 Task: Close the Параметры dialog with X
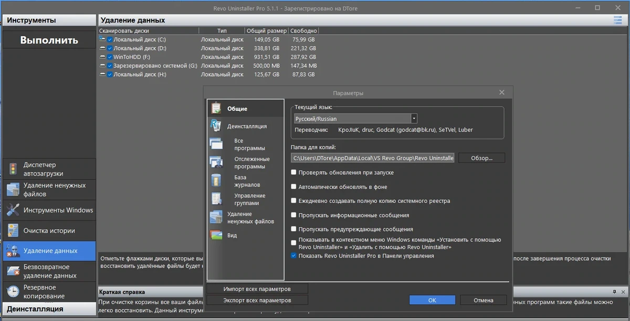(502, 92)
